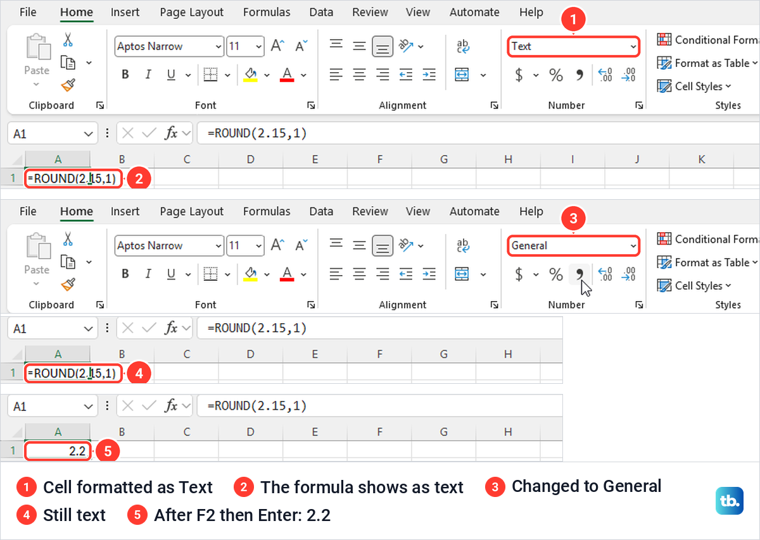Click Conditional Formatting in the second ribbon
This screenshot has width=760, height=540.
pyautogui.click(x=708, y=239)
